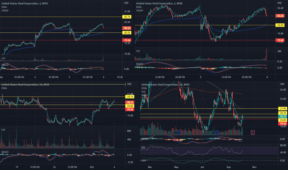Click the MACD label on the 5-minute chart

140,64
